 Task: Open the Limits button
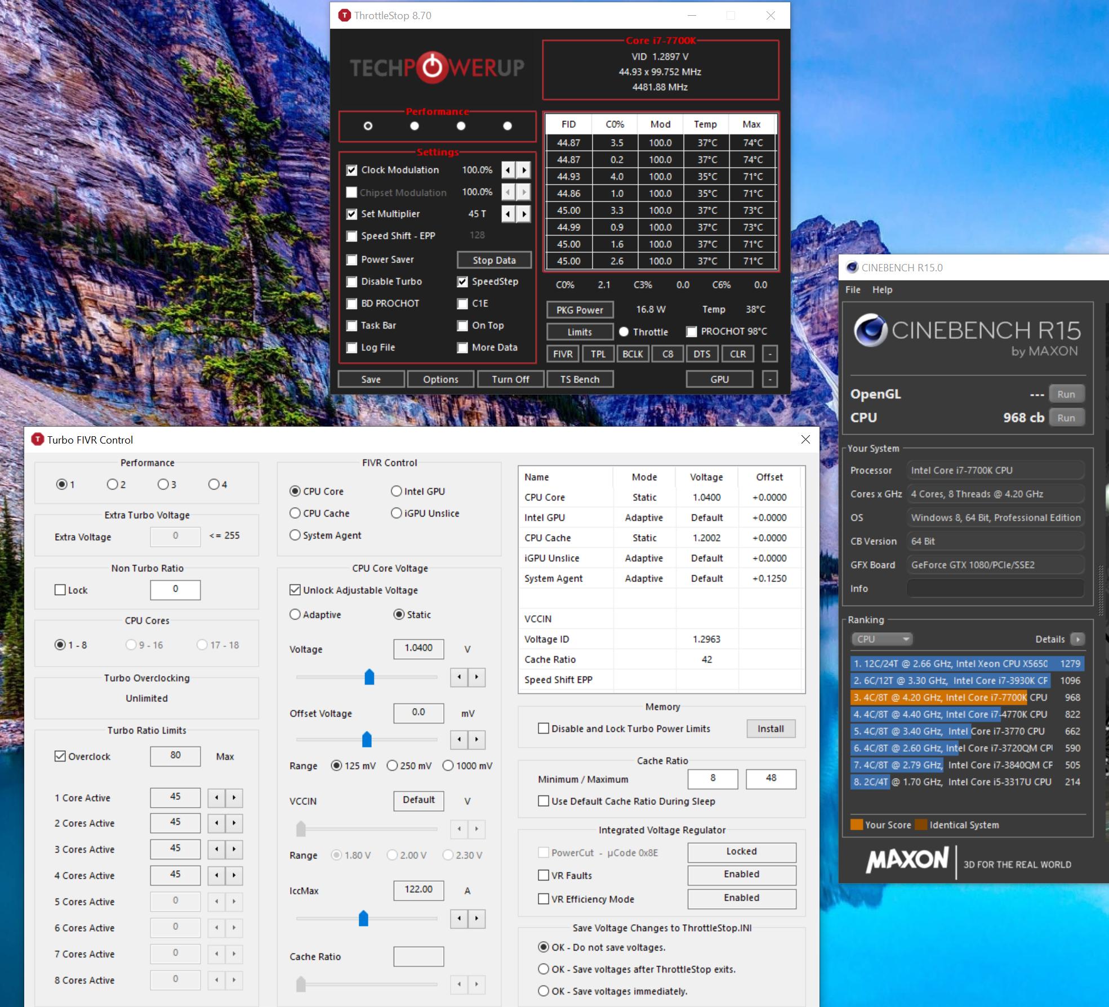(580, 332)
